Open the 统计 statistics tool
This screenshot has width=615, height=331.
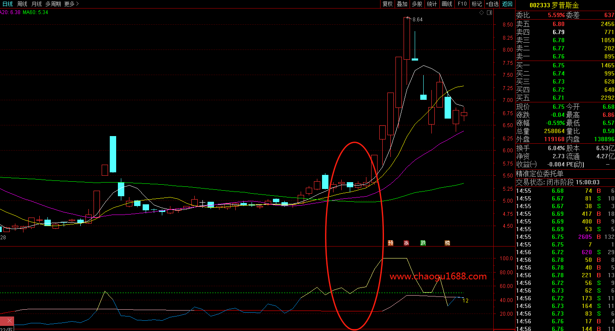(x=432, y=4)
